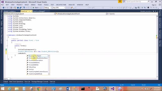Open the Any CPU platform dropdown
This screenshot has width=162, height=91.
click(x=59, y=8)
